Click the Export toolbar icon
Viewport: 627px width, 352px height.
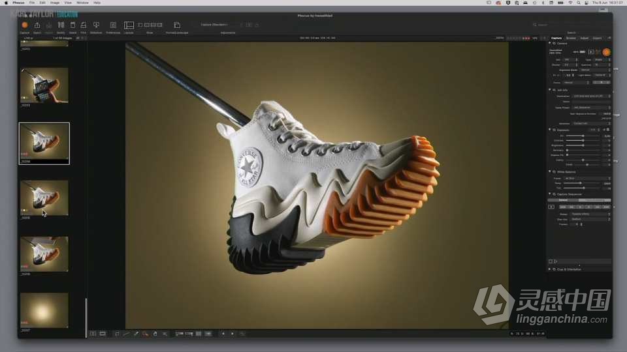tap(37, 25)
